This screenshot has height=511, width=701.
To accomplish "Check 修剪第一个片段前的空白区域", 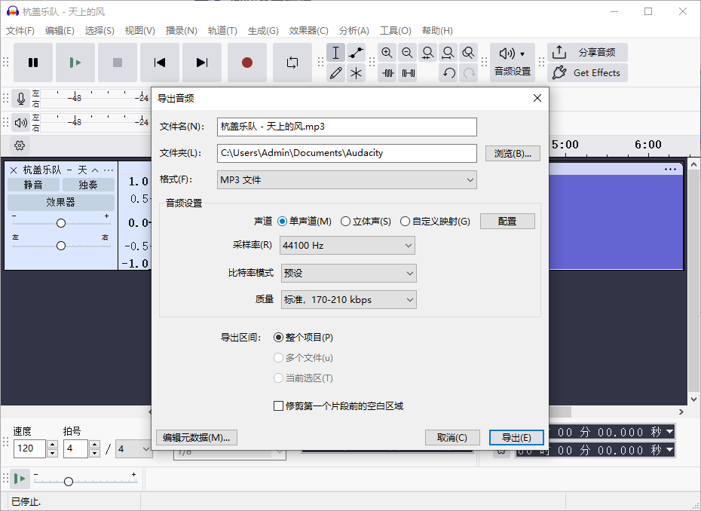I will 279,405.
